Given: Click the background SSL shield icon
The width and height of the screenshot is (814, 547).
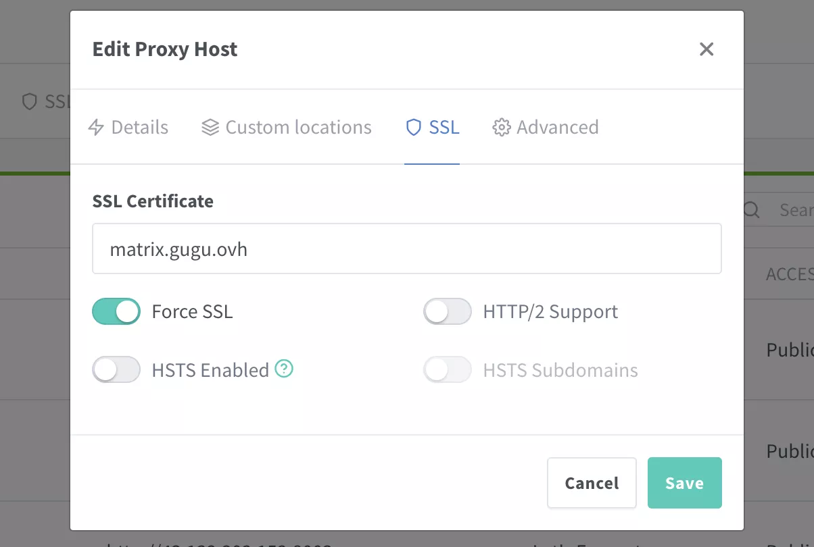Looking at the screenshot, I should coord(29,101).
